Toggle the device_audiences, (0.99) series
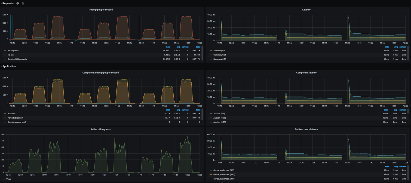 [224, 179]
